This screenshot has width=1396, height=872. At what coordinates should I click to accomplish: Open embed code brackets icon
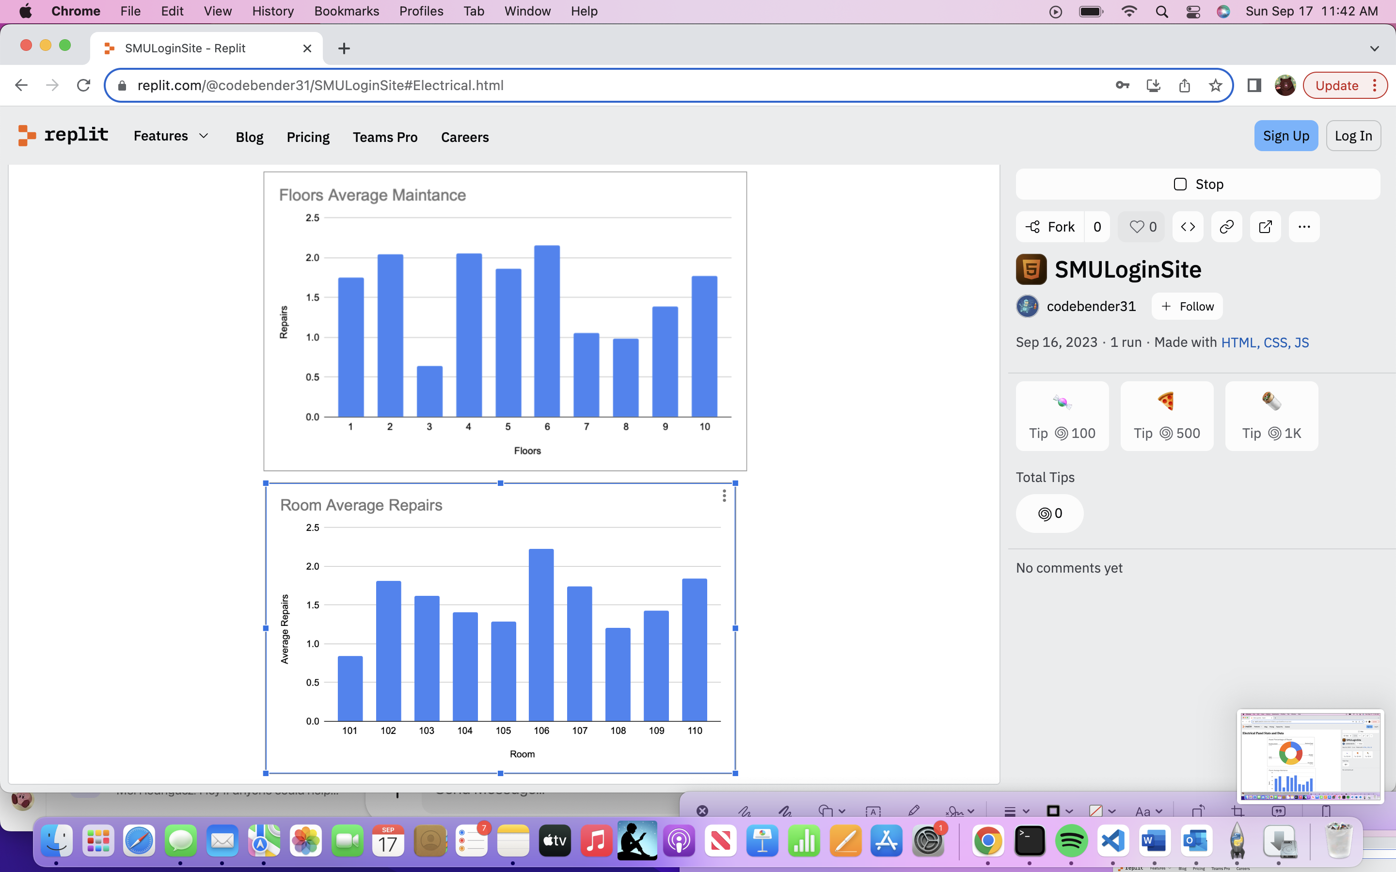pos(1188,227)
